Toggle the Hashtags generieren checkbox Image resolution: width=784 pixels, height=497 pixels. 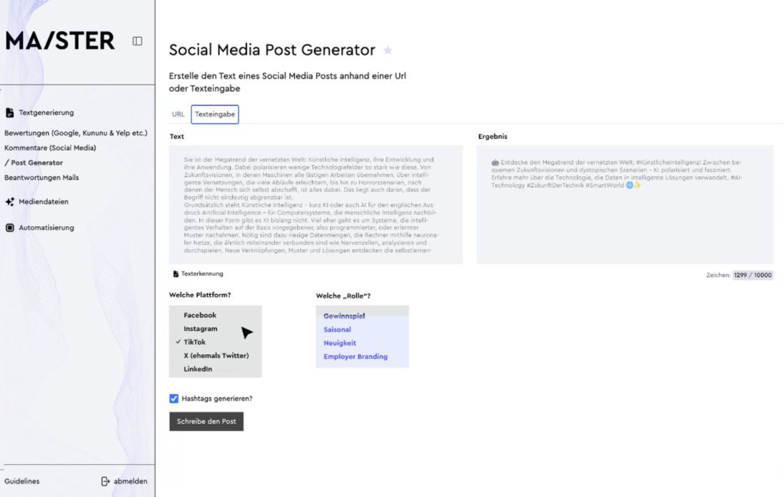174,399
